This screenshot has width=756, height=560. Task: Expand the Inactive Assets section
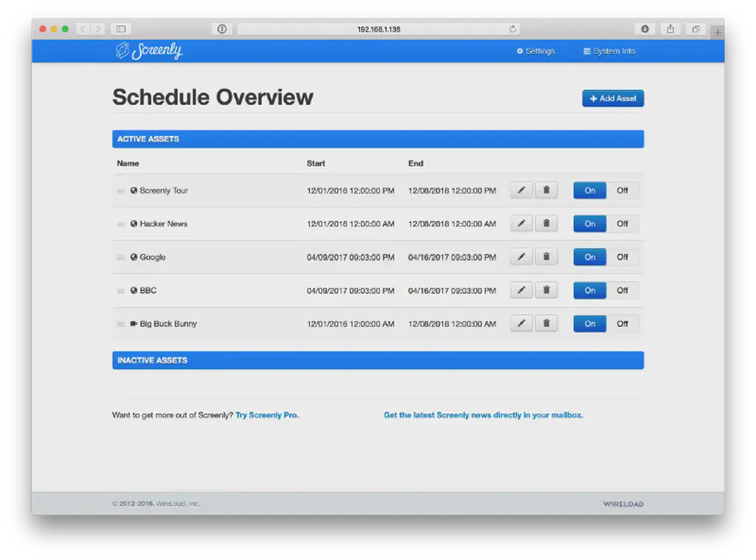pos(378,360)
